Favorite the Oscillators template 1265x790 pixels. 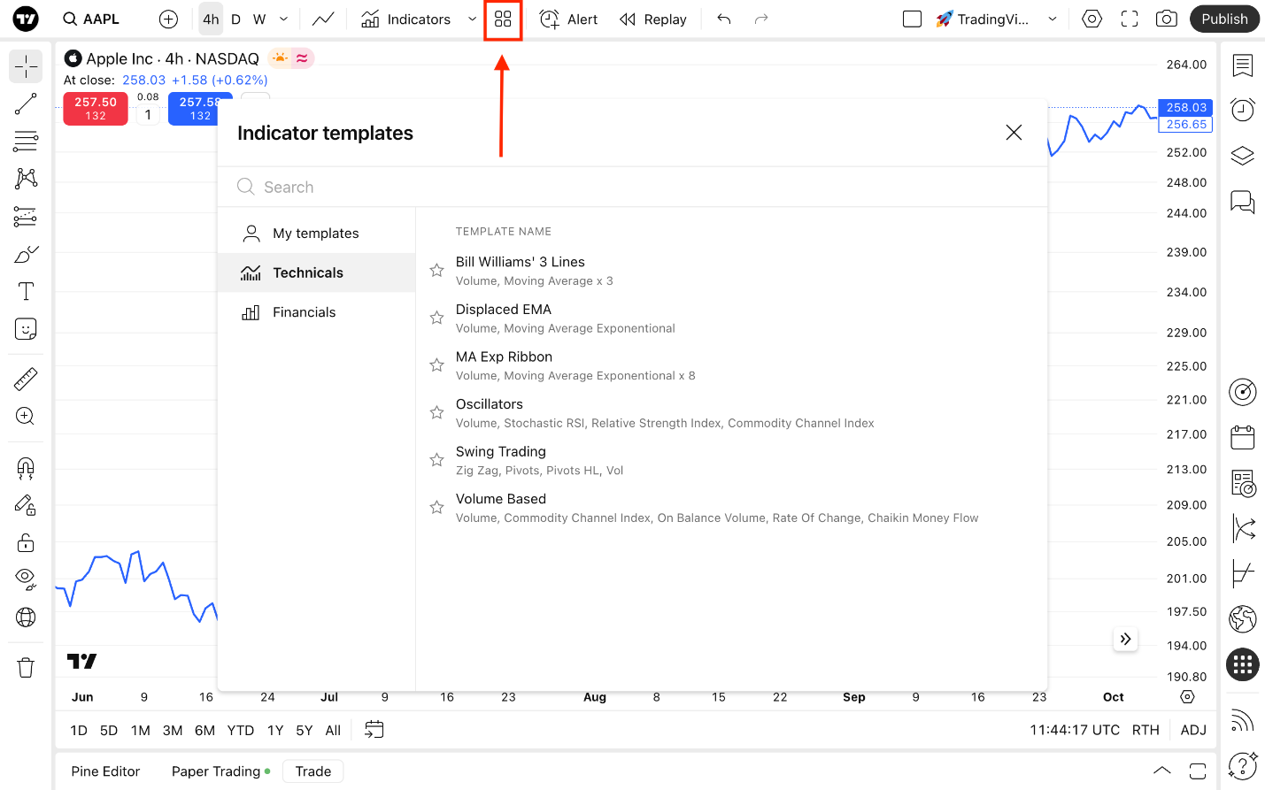click(436, 412)
